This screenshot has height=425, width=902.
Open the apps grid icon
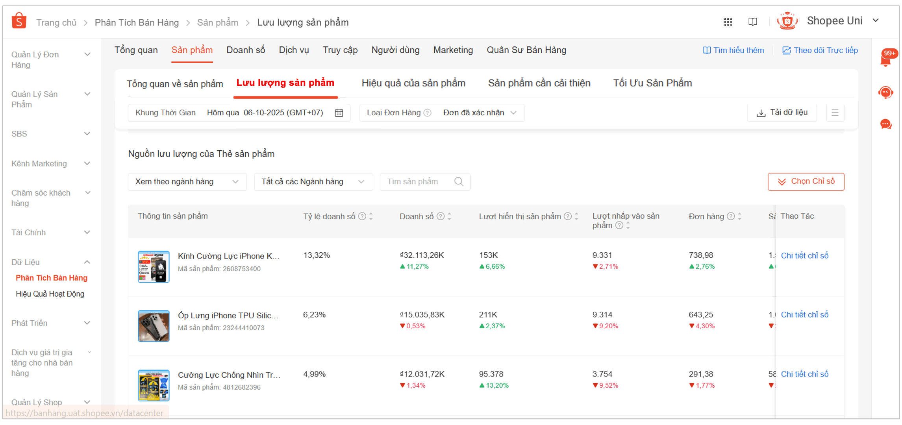click(x=728, y=22)
